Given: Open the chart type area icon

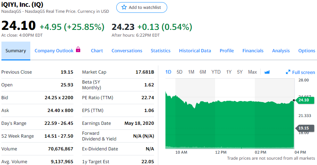Looking at the screenshot, I should tap(267, 72).
